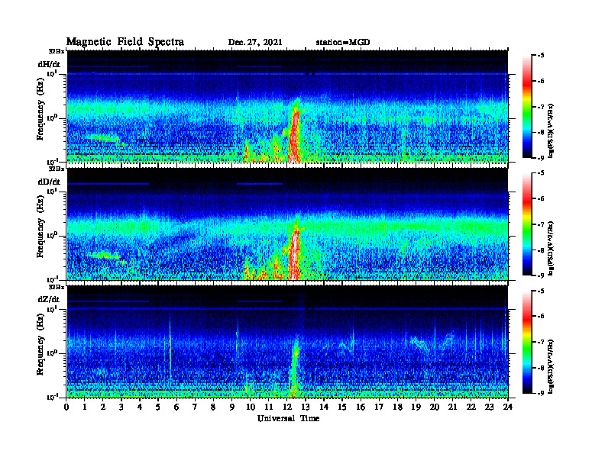Viewport: 605px width, 467px height.
Task: Click hour 18 on the Universal Time axis
Action: [x=397, y=407]
